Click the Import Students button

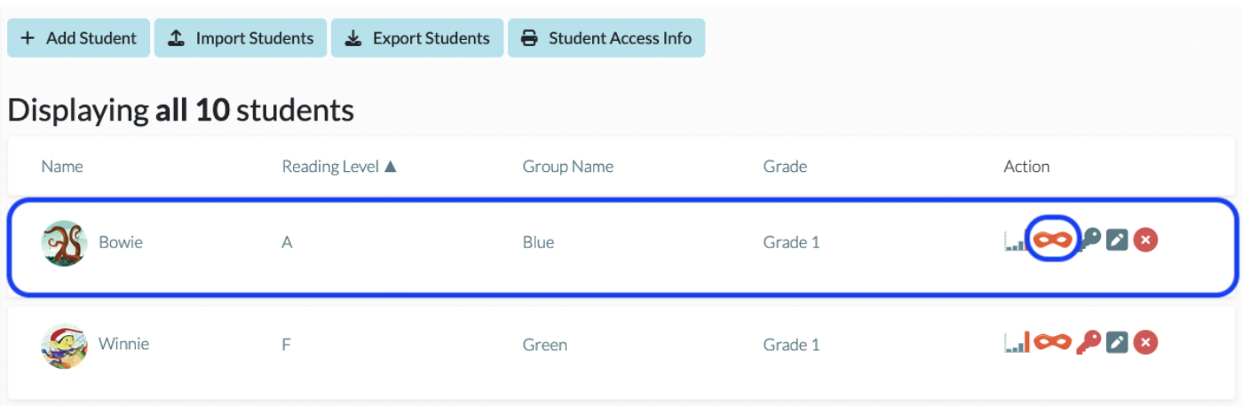click(241, 38)
